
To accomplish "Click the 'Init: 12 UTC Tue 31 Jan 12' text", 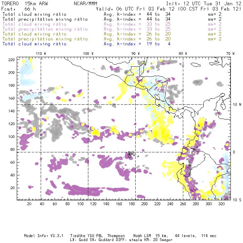I will pos(204,4).
